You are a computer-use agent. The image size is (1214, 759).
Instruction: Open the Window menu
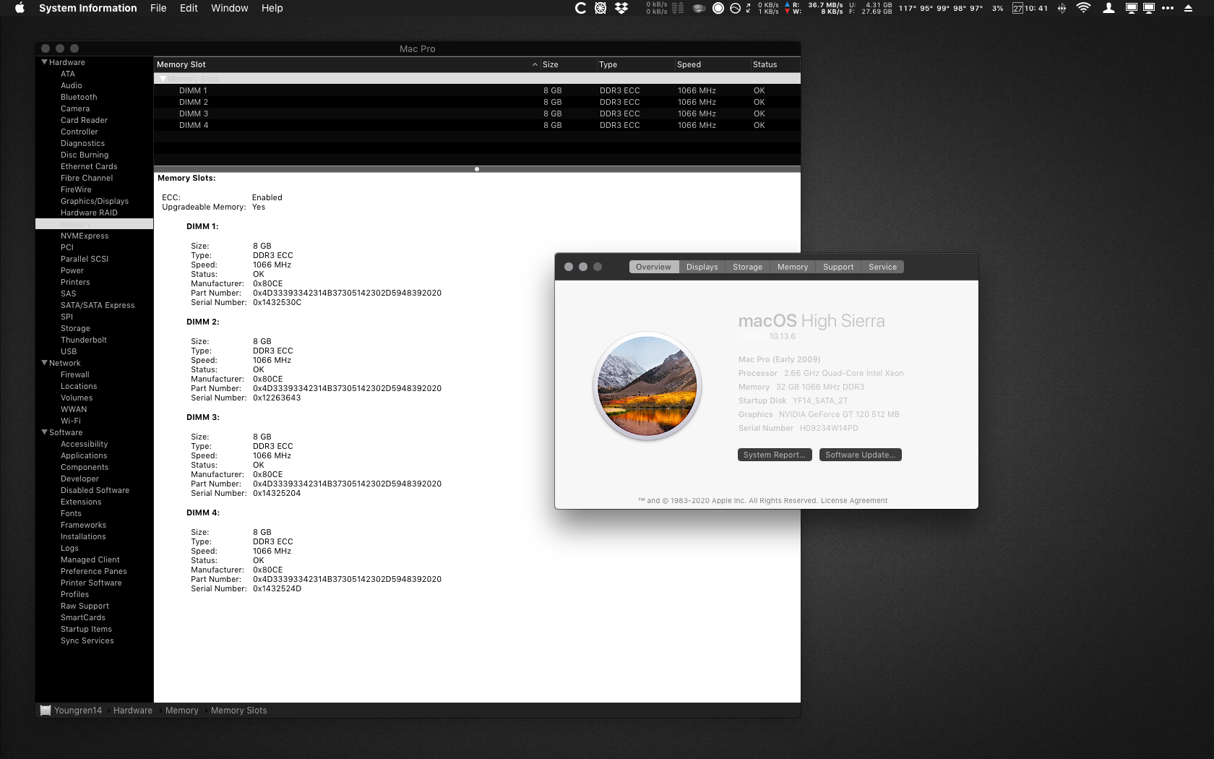click(230, 8)
